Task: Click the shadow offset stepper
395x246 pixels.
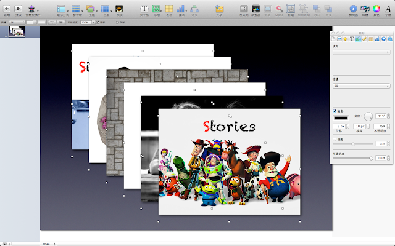Action: [x=348, y=126]
